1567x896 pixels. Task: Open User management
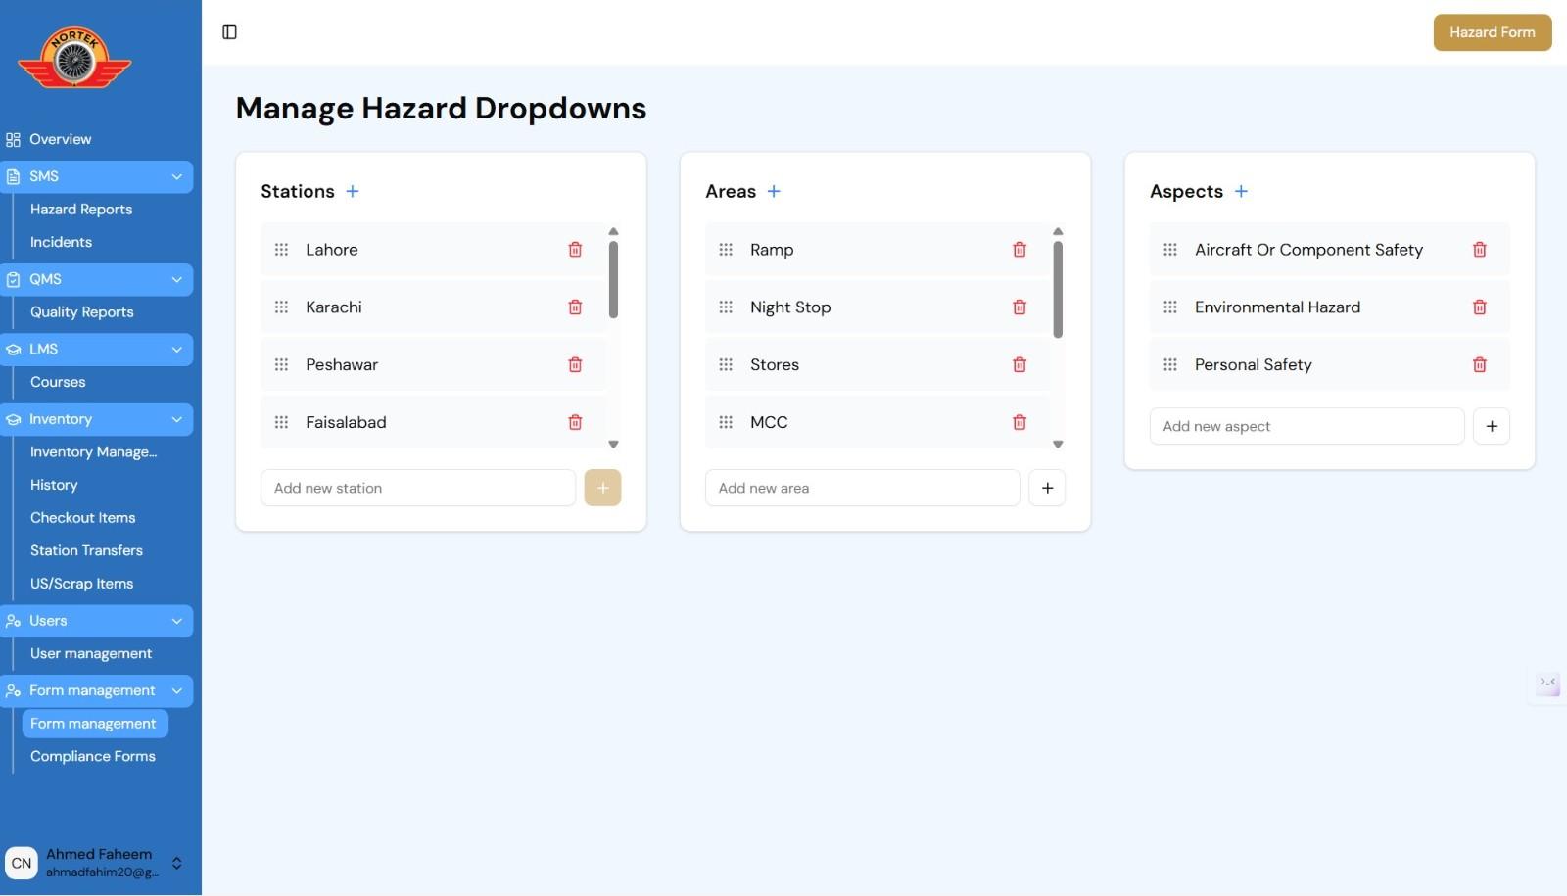tap(91, 653)
